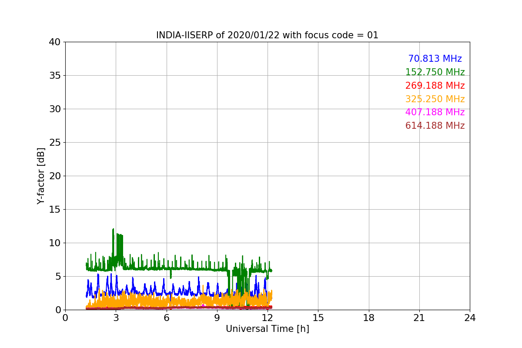Click the y-axis tick label '20'
522x348 pixels.
pos(55,176)
